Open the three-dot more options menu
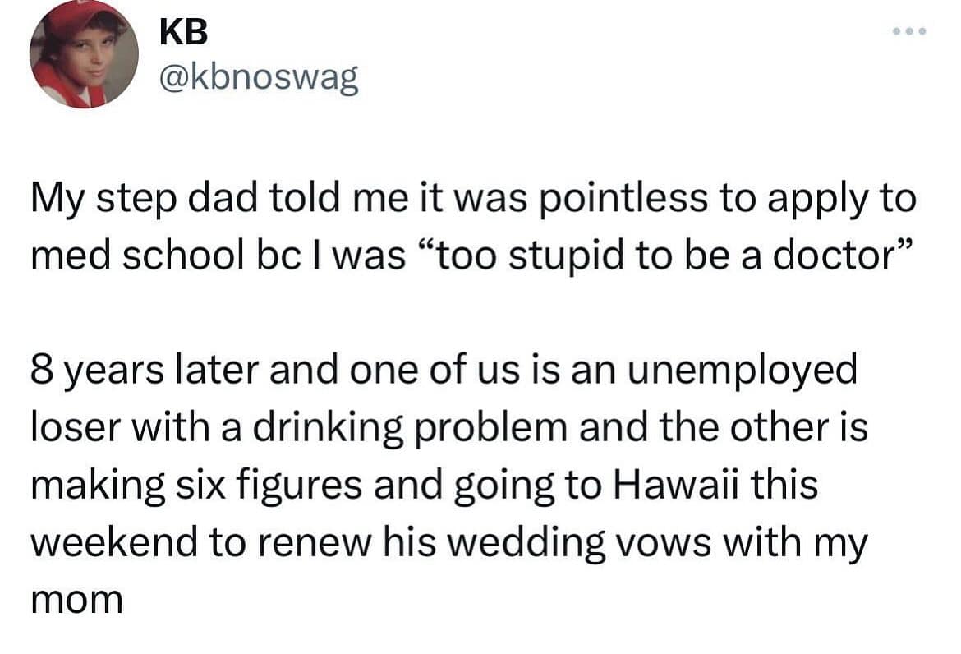Image resolution: width=961 pixels, height=654 pixels. coord(911,32)
